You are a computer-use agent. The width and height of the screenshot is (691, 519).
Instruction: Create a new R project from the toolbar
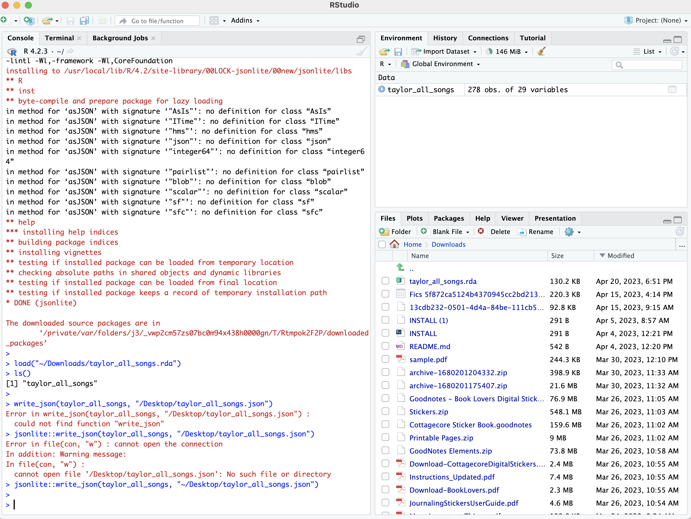coord(29,21)
